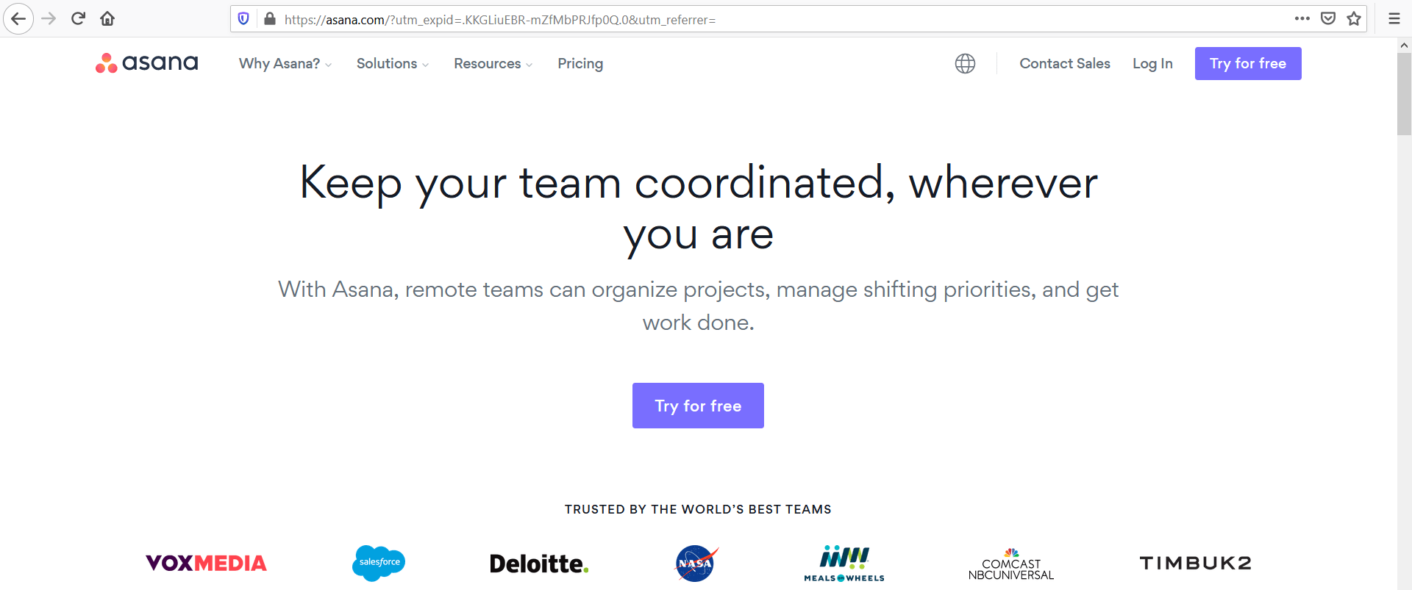Image resolution: width=1412 pixels, height=590 pixels.
Task: Expand the Resources dropdown menu
Action: pyautogui.click(x=493, y=64)
